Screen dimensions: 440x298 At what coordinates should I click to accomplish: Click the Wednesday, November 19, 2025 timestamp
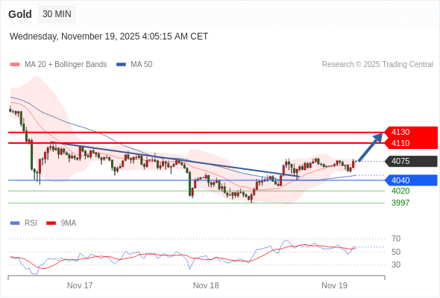[x=109, y=37]
